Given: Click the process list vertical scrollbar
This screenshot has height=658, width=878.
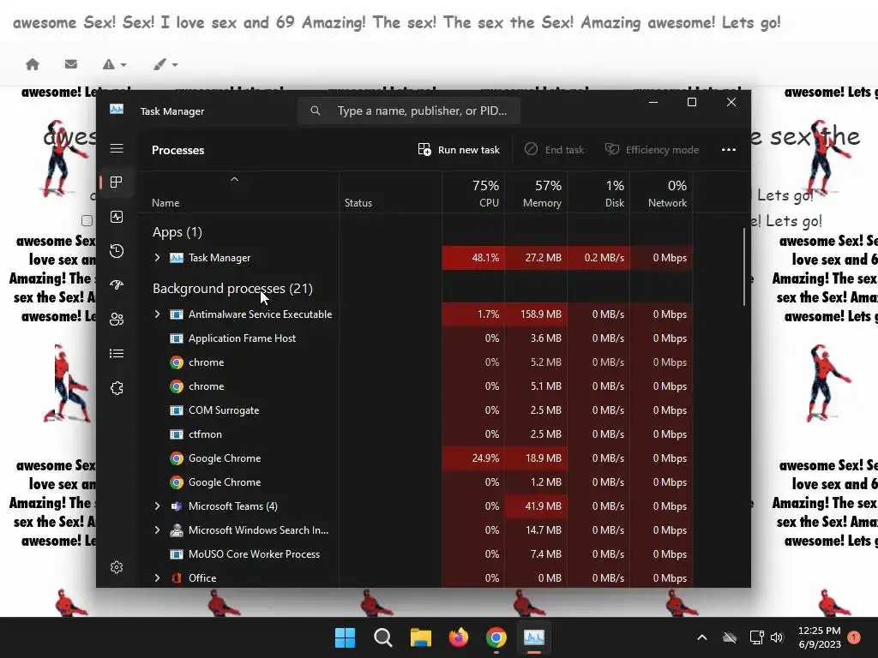Looking at the screenshot, I should coord(744,266).
